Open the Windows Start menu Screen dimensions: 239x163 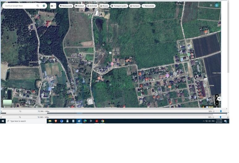coord(3,121)
